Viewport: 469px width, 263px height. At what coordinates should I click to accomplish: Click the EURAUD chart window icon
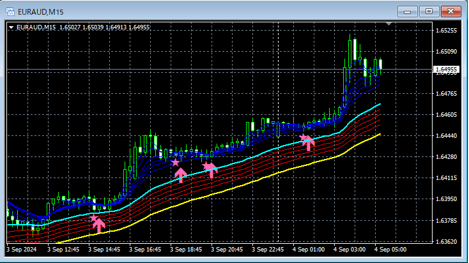click(10, 11)
